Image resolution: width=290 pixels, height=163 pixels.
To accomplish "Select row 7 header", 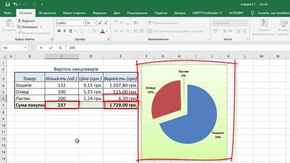I will coord(3,105).
